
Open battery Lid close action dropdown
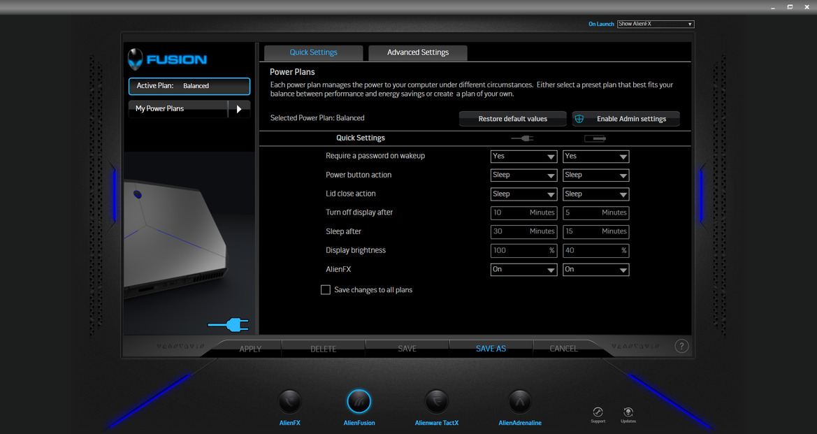point(596,194)
